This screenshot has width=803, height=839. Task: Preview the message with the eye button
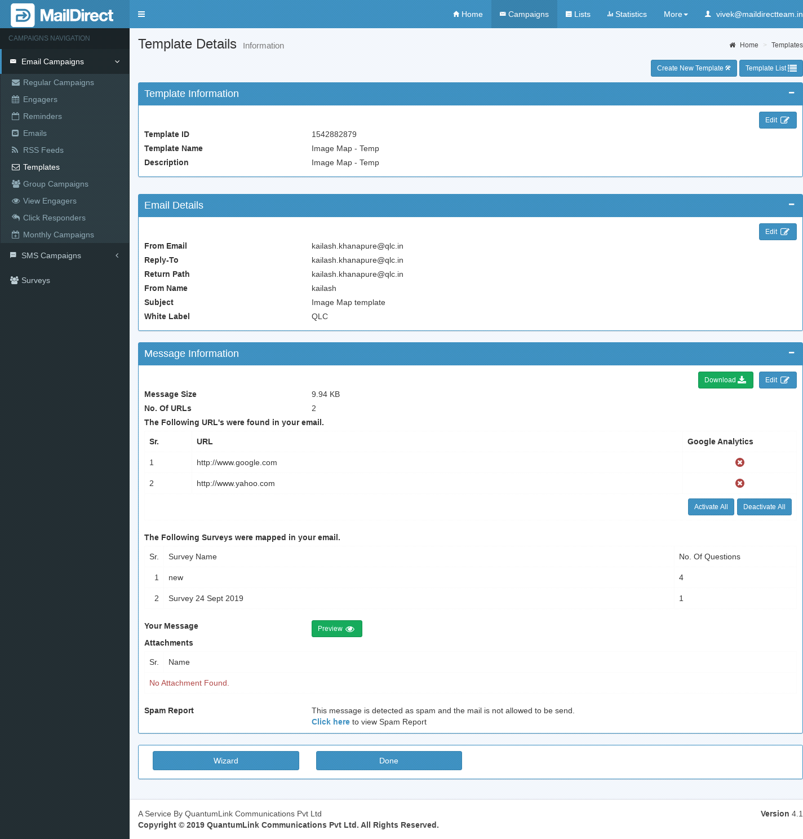tap(336, 629)
